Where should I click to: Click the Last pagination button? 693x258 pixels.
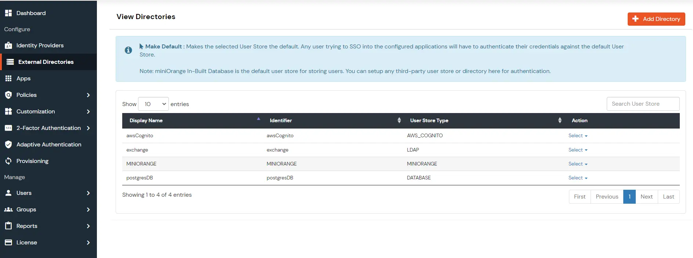point(668,197)
